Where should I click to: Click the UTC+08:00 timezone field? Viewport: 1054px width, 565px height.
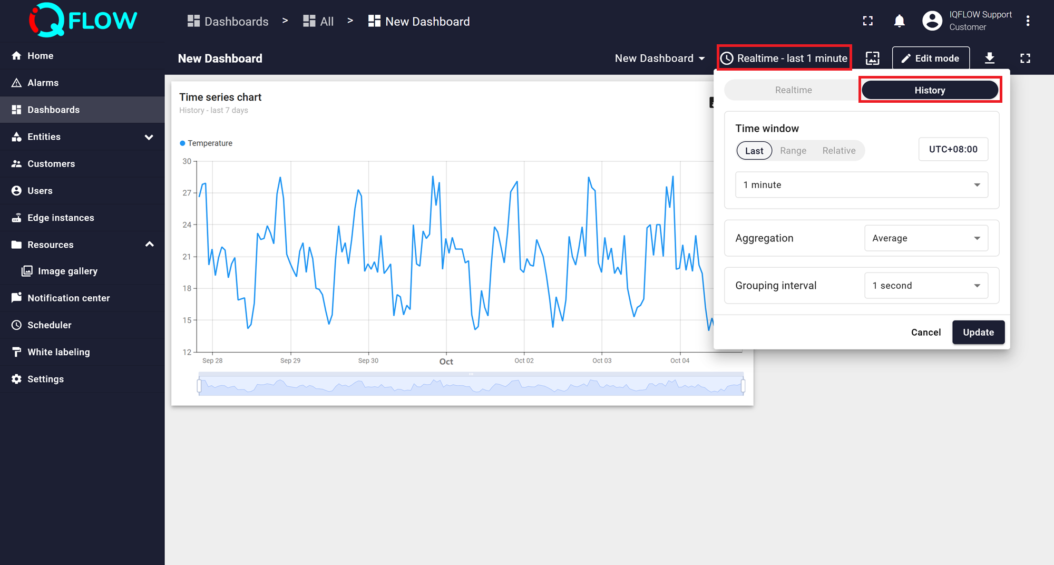click(x=953, y=150)
